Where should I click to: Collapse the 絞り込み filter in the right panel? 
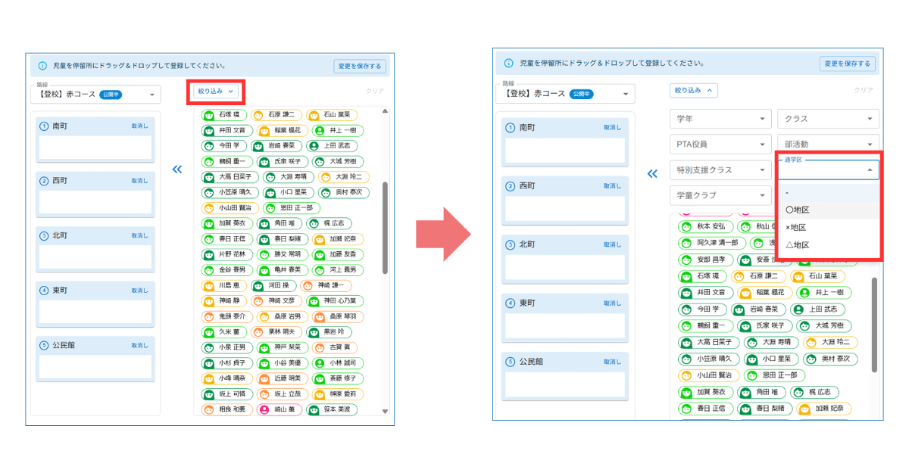pyautogui.click(x=693, y=91)
